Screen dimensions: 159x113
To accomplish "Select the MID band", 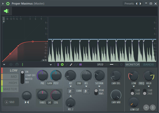I will (x=10, y=76).
